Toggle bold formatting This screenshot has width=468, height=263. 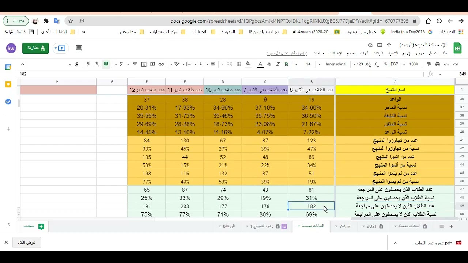click(x=286, y=64)
